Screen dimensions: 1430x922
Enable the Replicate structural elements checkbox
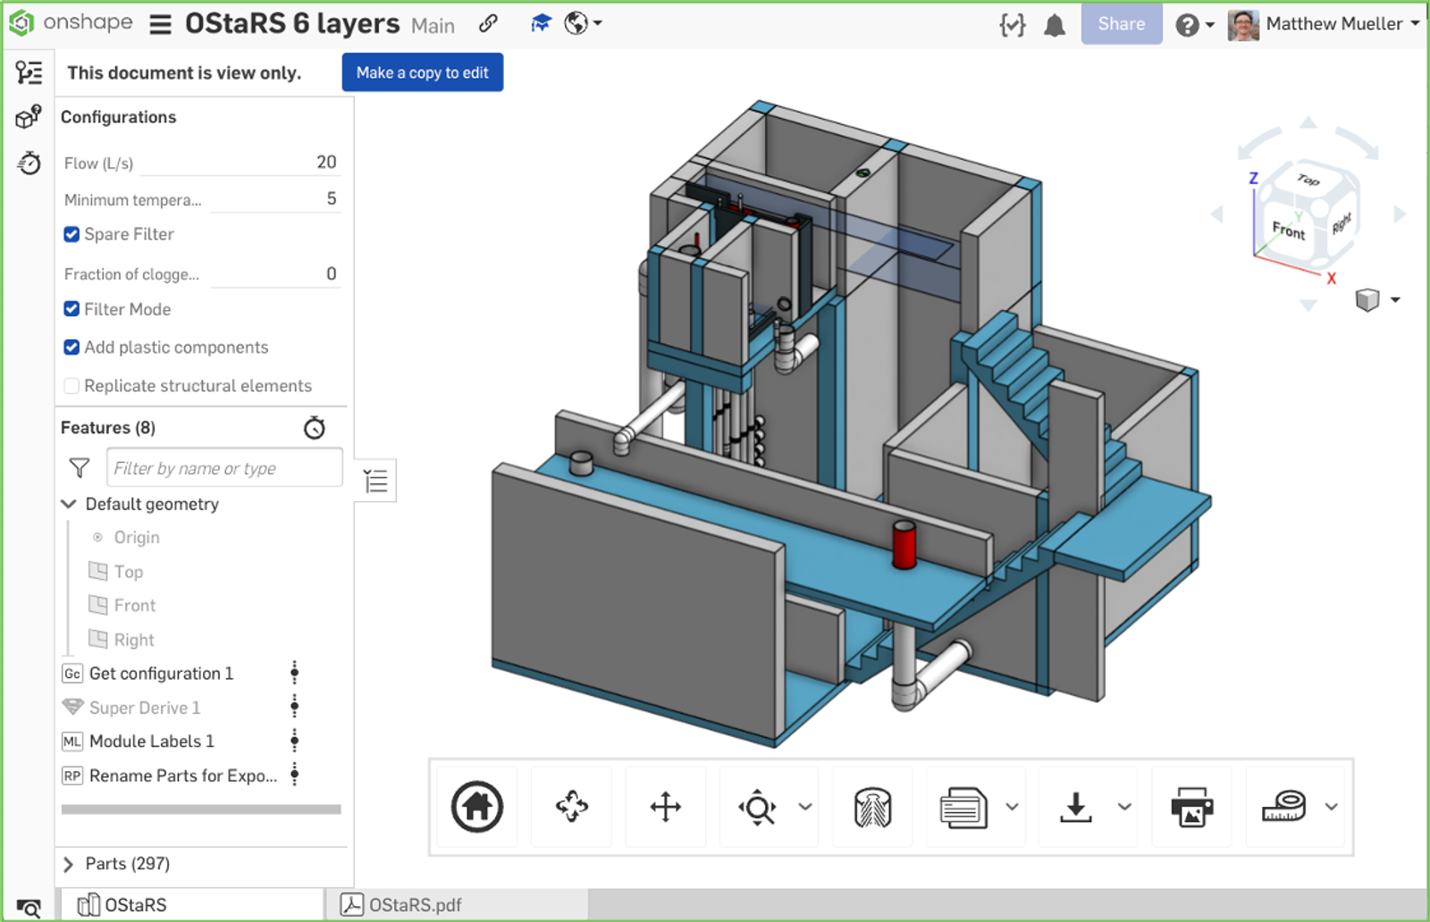pyautogui.click(x=71, y=385)
